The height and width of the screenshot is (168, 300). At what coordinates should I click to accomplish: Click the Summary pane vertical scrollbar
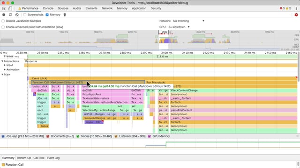click(298, 164)
